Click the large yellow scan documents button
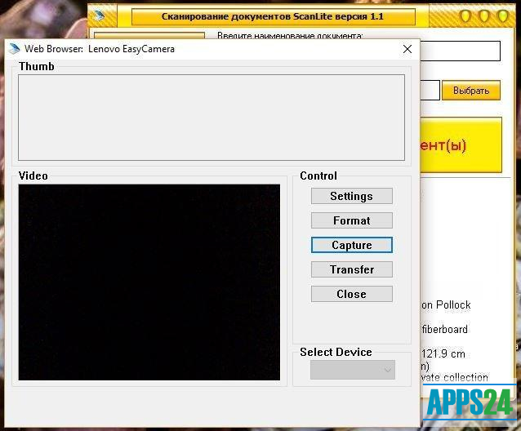This screenshot has height=431, width=521. pyautogui.click(x=461, y=144)
